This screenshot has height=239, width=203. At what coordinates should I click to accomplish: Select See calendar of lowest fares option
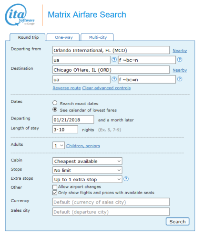click(55, 109)
